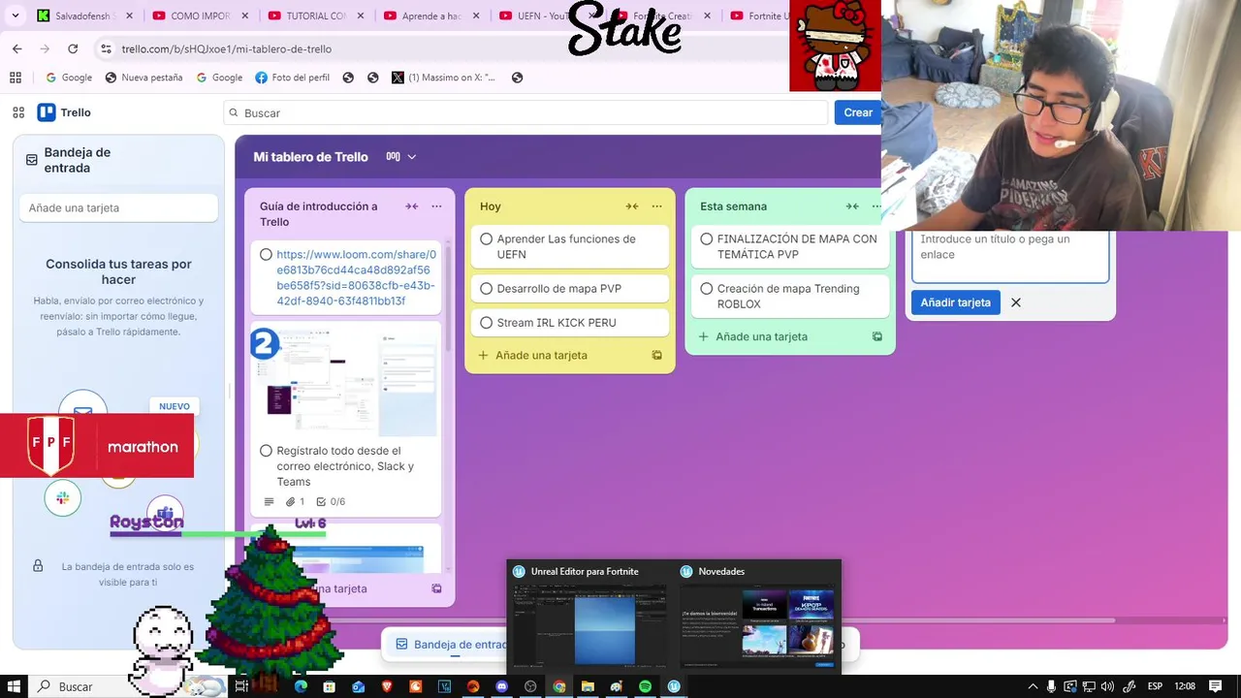Add a card to the Hoy list
Screen dimensions: 1241x698
pos(541,356)
